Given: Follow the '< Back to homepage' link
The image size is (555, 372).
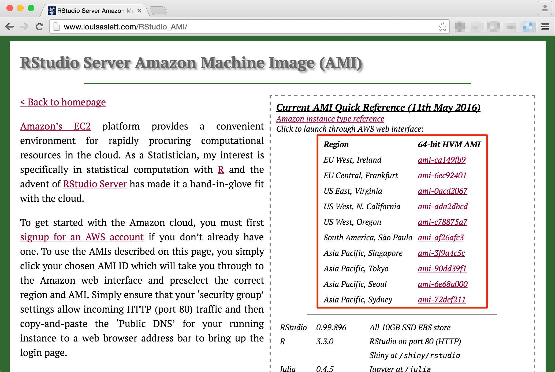Looking at the screenshot, I should tap(63, 102).
